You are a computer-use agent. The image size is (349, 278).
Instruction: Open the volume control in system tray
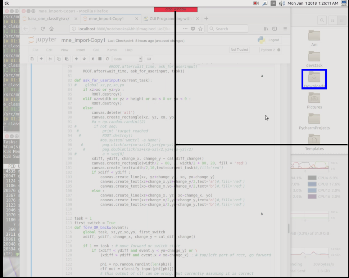click(x=282, y=3)
